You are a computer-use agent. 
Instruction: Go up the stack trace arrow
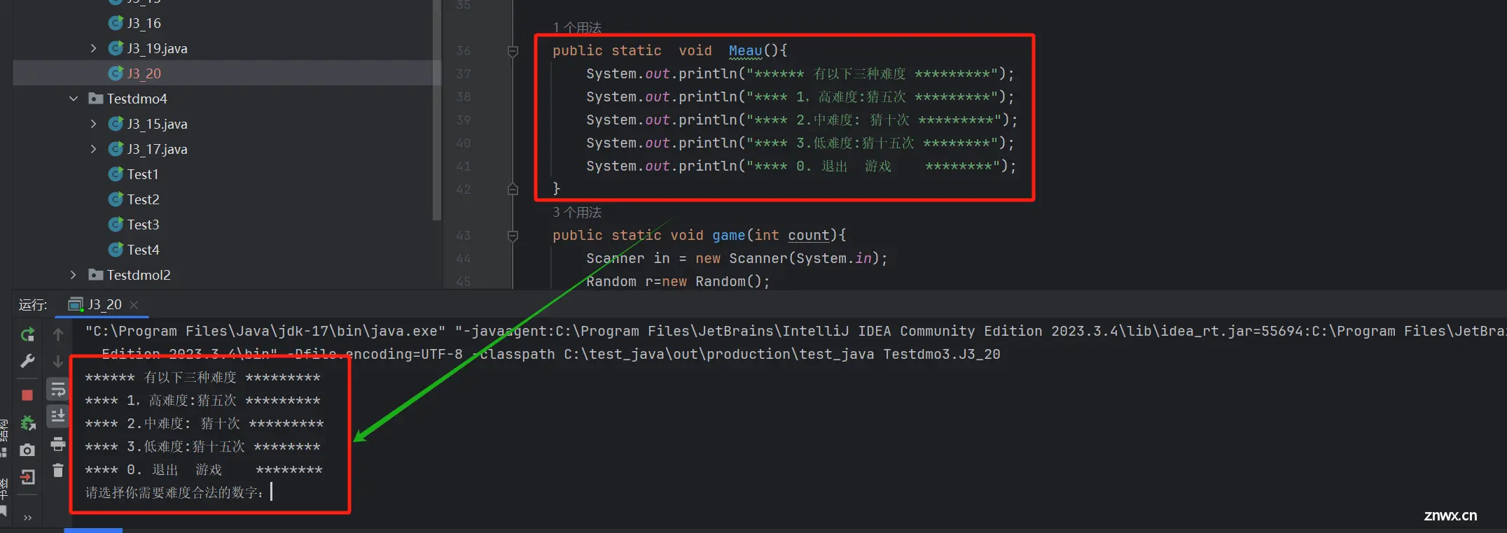(58, 335)
